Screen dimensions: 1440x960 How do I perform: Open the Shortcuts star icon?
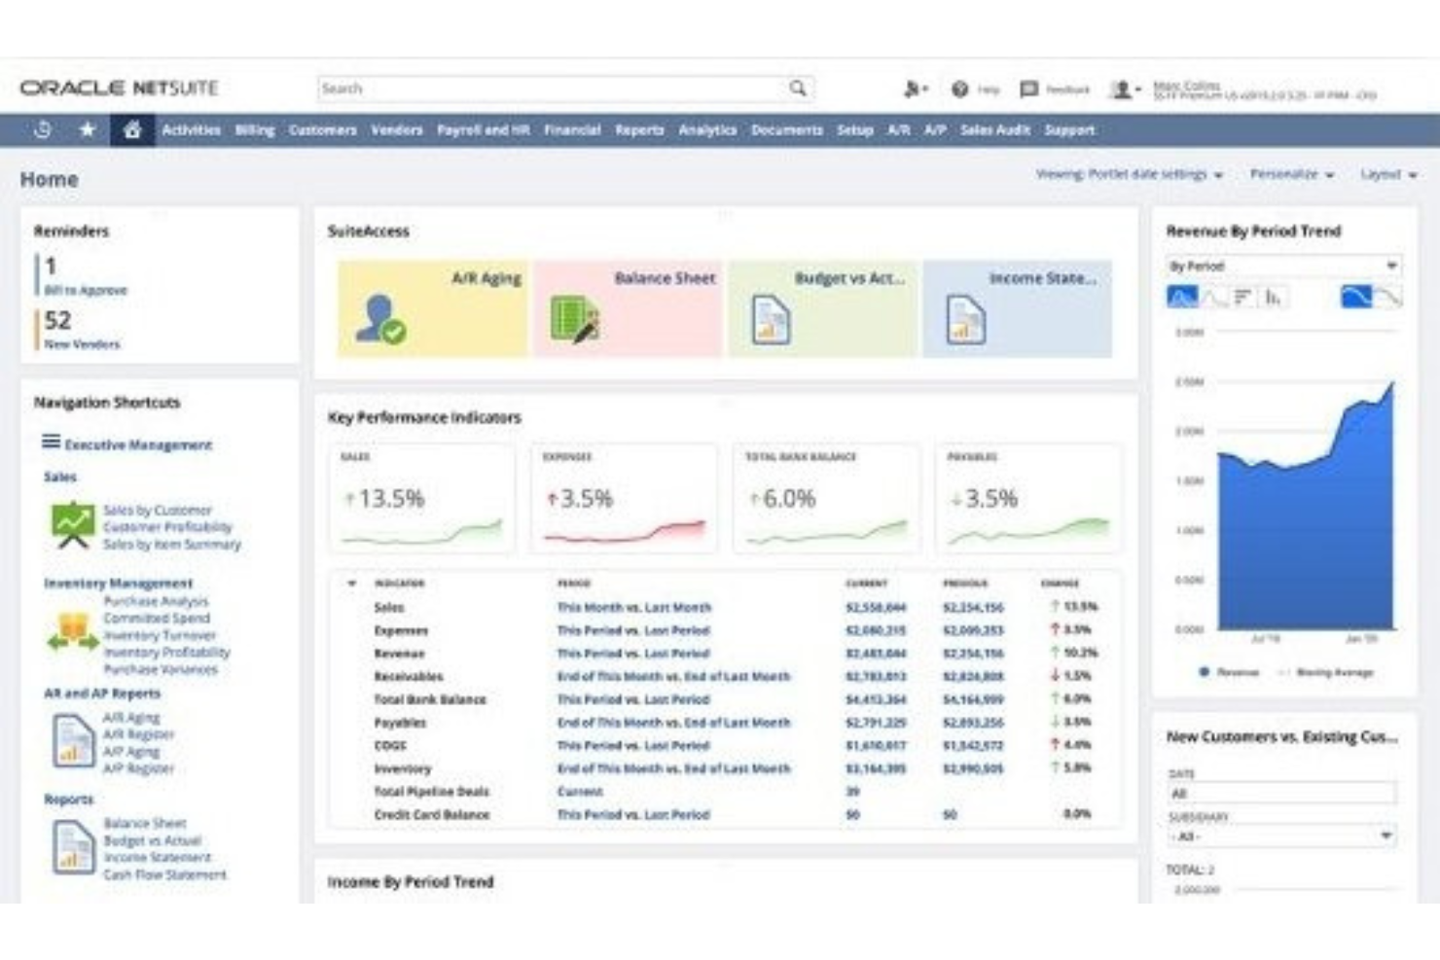[88, 129]
